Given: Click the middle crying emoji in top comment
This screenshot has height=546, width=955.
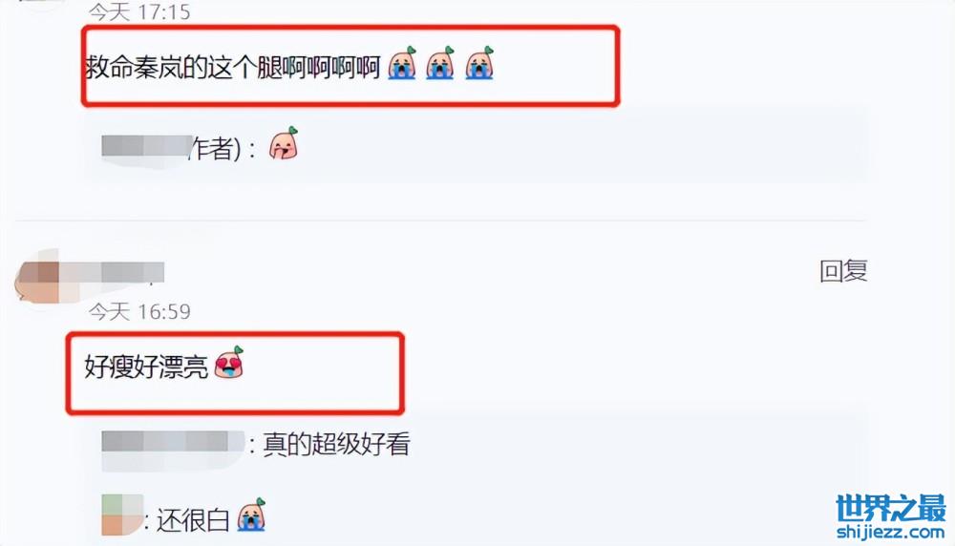Looking at the screenshot, I should [x=440, y=63].
